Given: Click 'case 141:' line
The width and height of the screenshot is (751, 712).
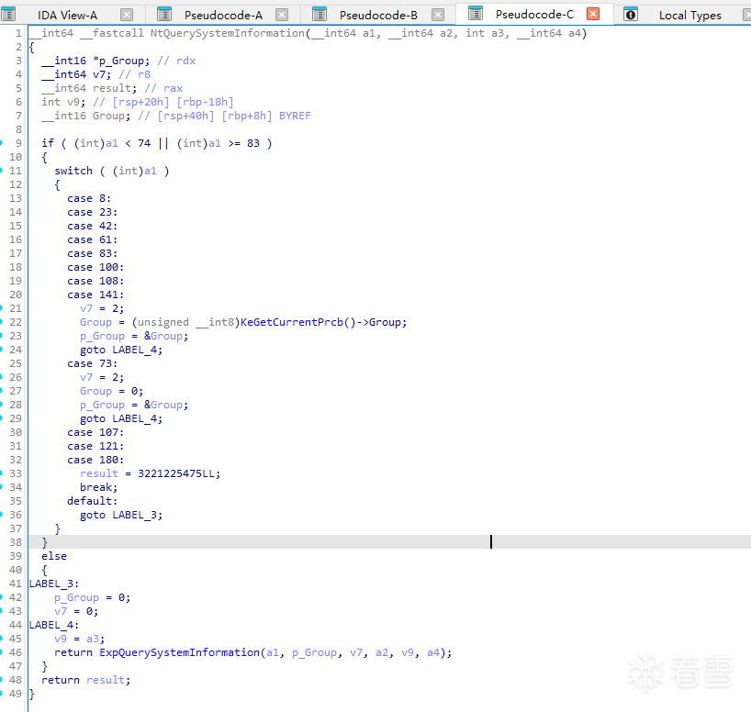Looking at the screenshot, I should (95, 295).
